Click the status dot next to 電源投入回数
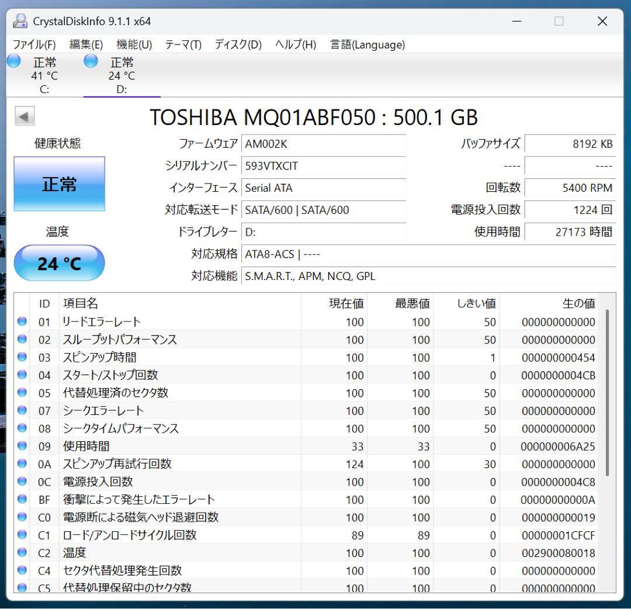Image resolution: width=631 pixels, height=609 pixels. 22,482
